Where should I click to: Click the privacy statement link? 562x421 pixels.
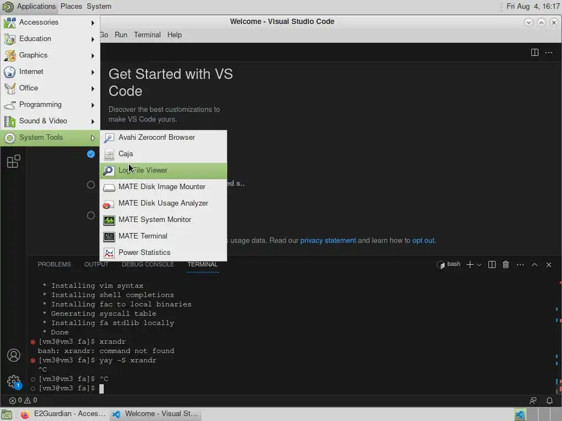tap(328, 241)
